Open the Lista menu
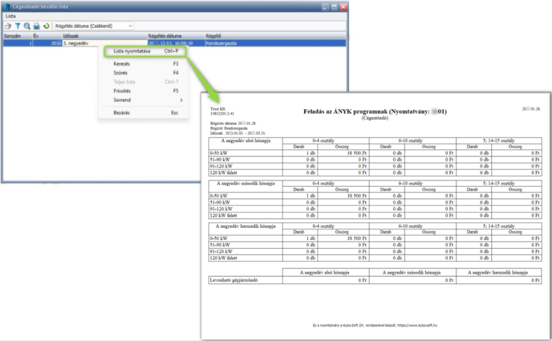Viewport: 552px width, 341px height. tap(11, 16)
